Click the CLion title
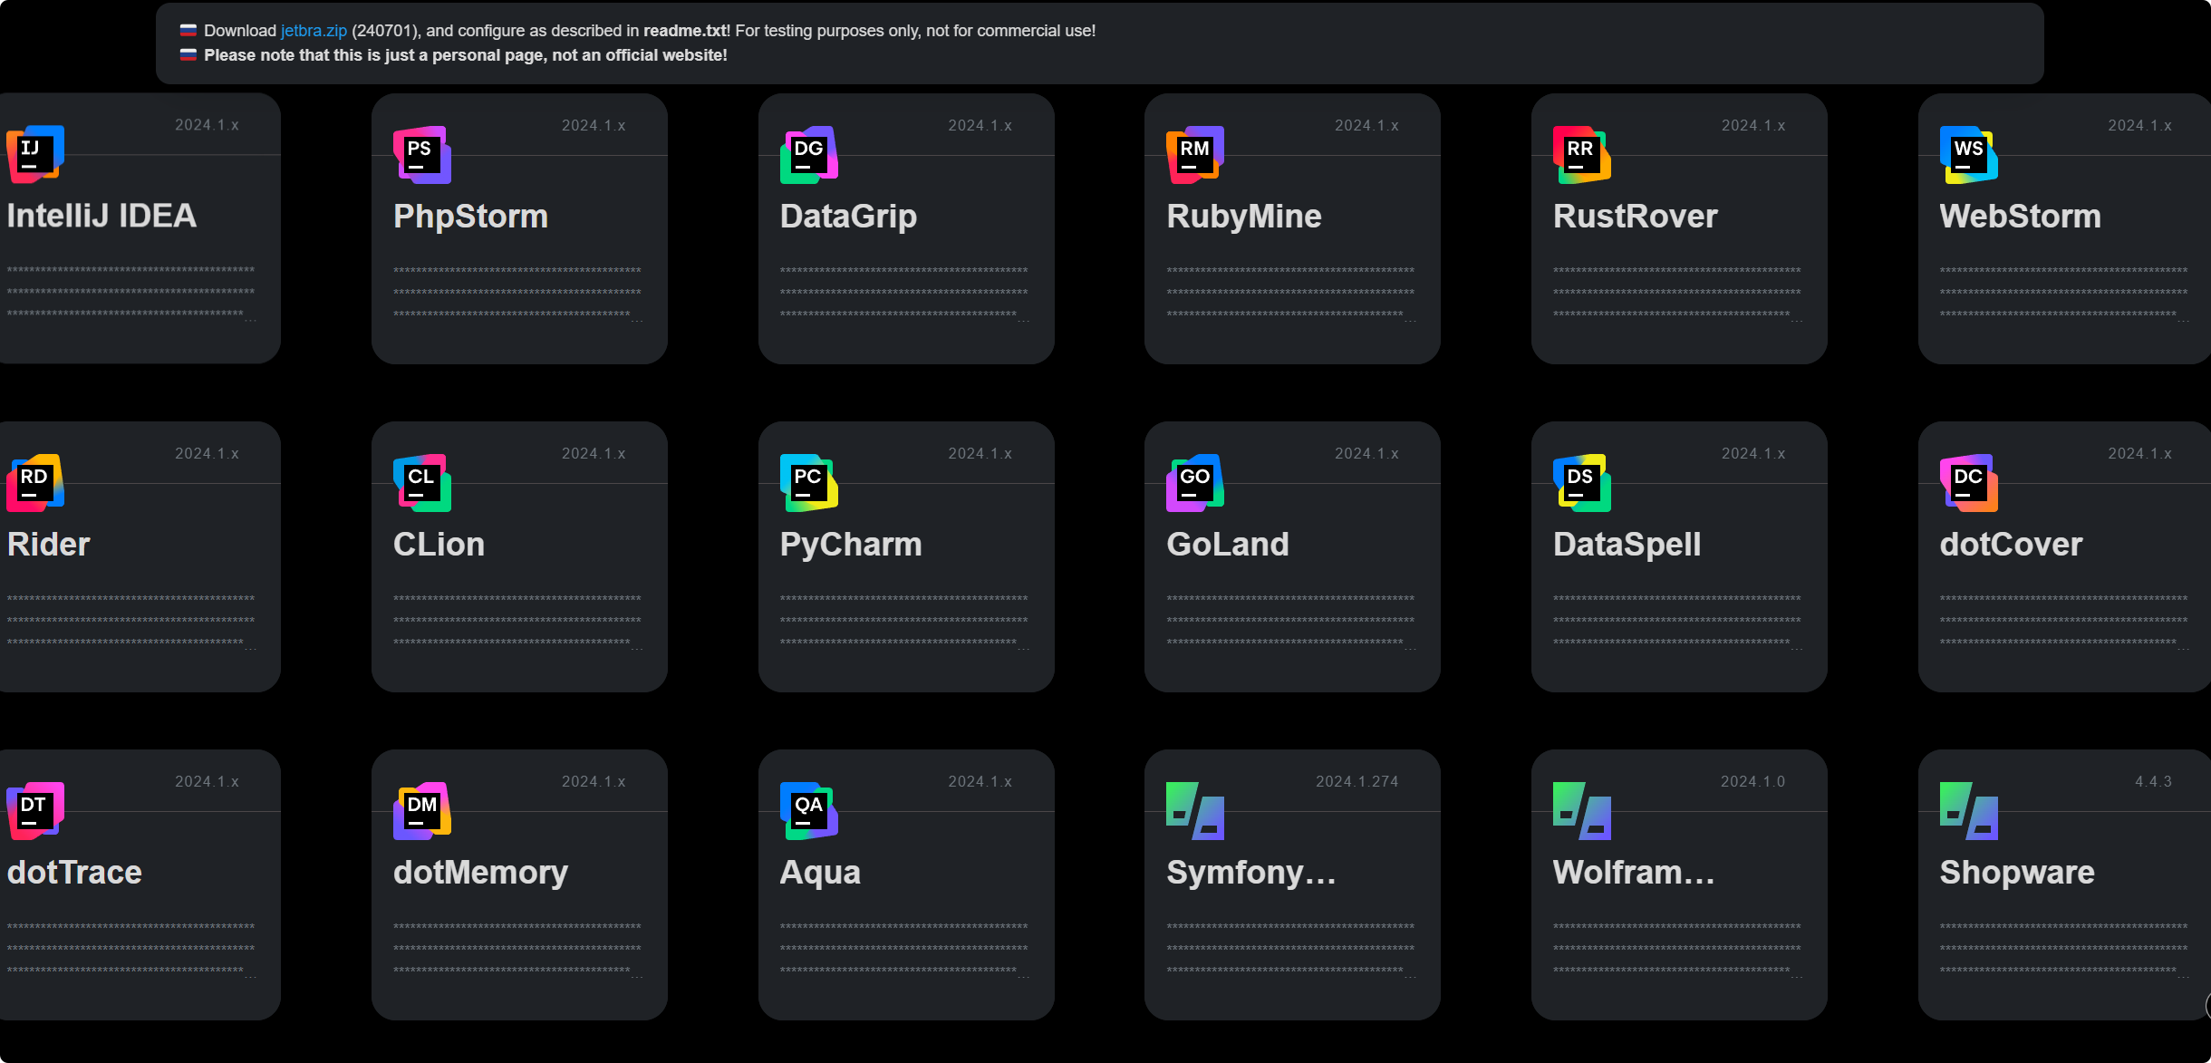This screenshot has height=1063, width=2211. [x=439, y=545]
